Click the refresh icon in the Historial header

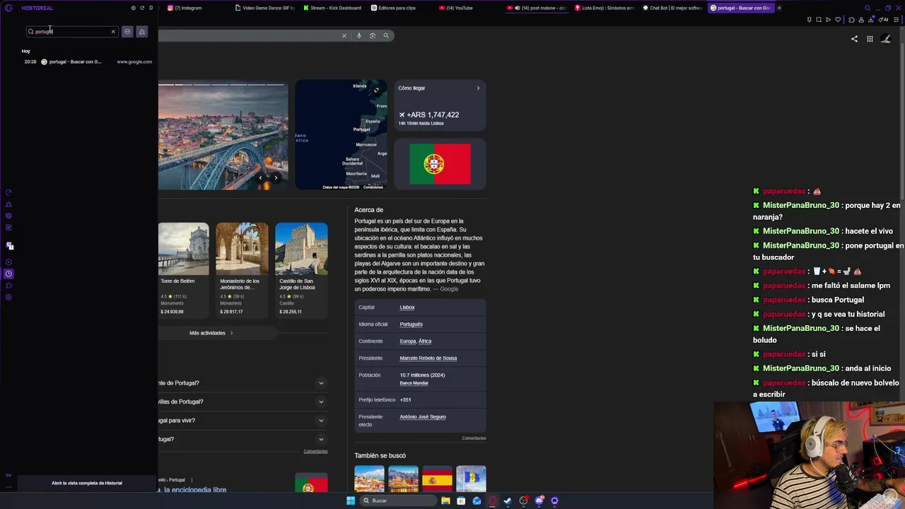[x=142, y=8]
